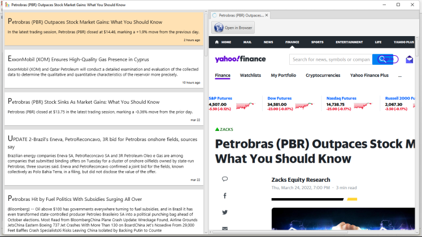Share article via email envelope icon
Screen dimensions: 422x237
click(x=225, y=229)
